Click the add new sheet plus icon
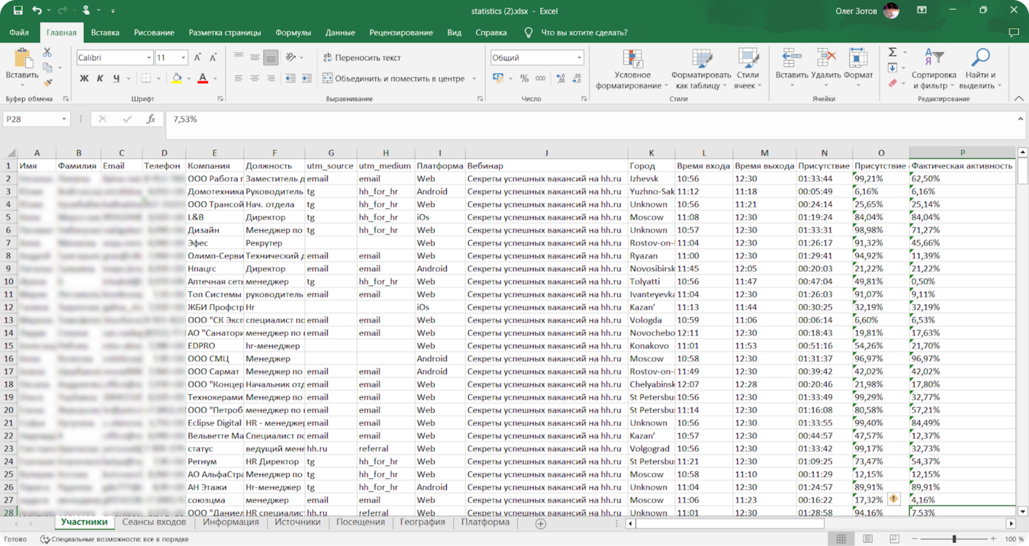This screenshot has height=546, width=1029. (x=540, y=523)
